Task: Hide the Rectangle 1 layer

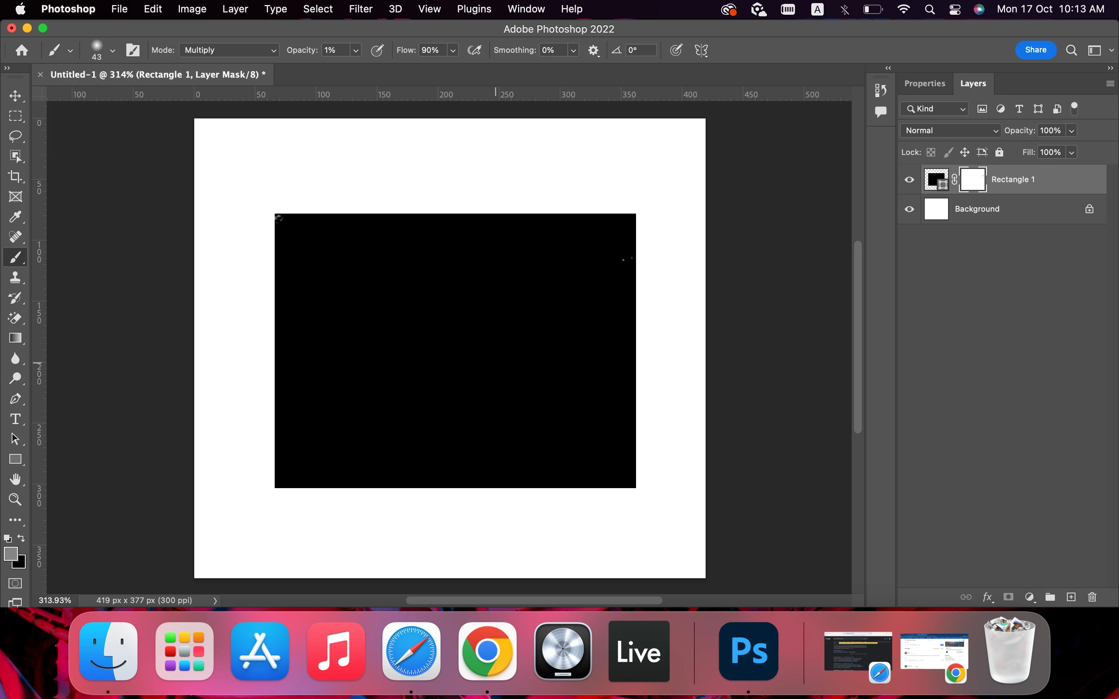Action: coord(909,179)
